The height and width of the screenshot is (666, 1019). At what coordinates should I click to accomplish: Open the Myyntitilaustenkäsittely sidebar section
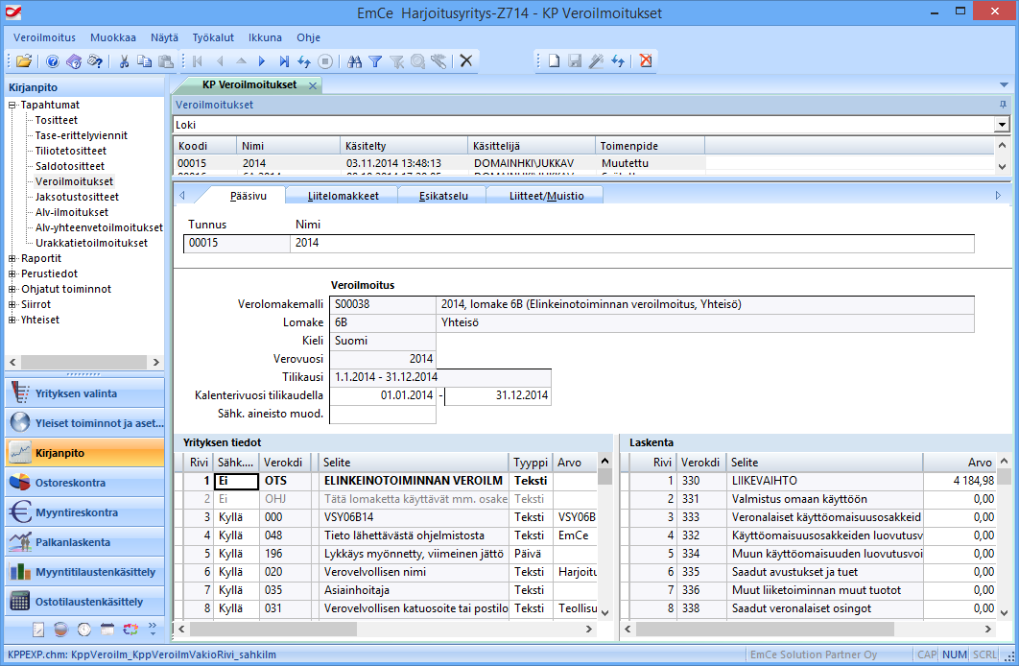(84, 573)
